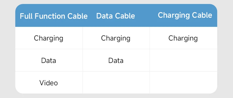Click the Full Function Cable header
Image resolution: width=233 pixels, height=98 pixels.
click(x=54, y=16)
